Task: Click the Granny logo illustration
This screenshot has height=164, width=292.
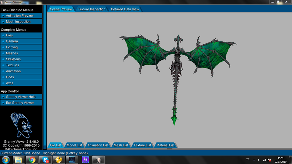Action: (x=21, y=125)
